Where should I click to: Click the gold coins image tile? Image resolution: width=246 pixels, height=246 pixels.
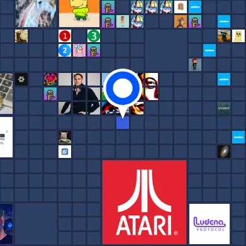[21, 36]
